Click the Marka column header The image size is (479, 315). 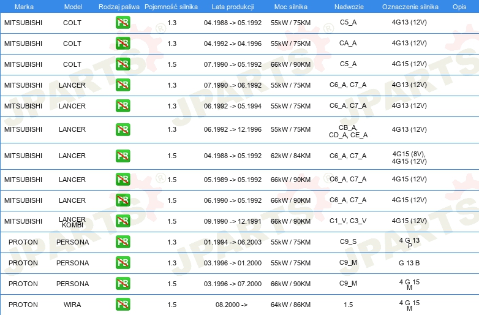24,7
